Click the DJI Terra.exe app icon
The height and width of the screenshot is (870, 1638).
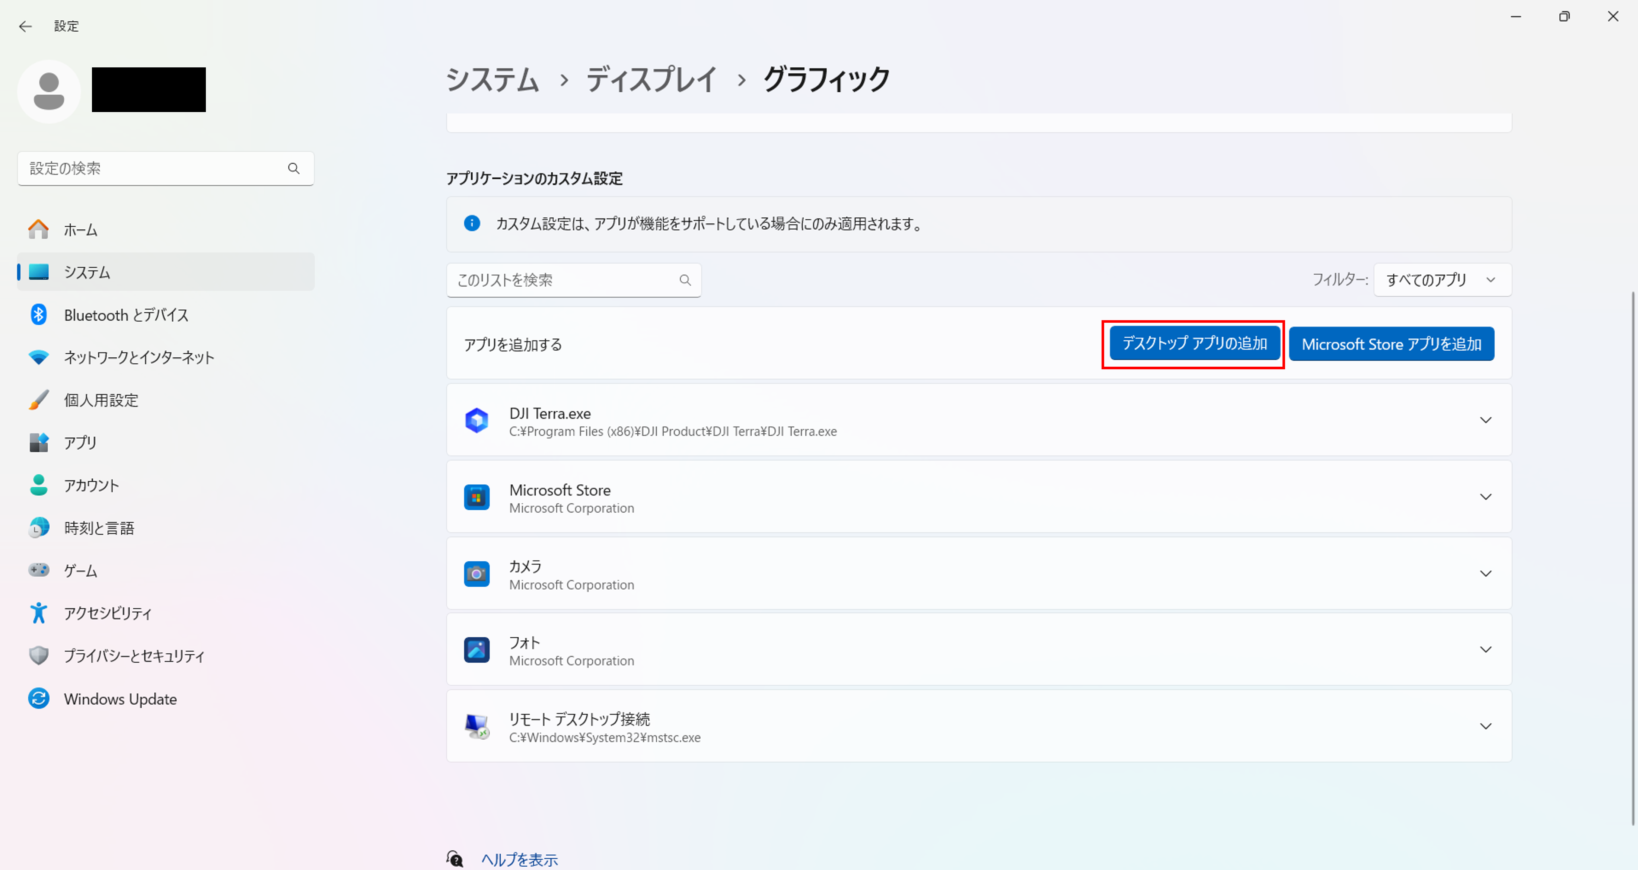(x=476, y=420)
